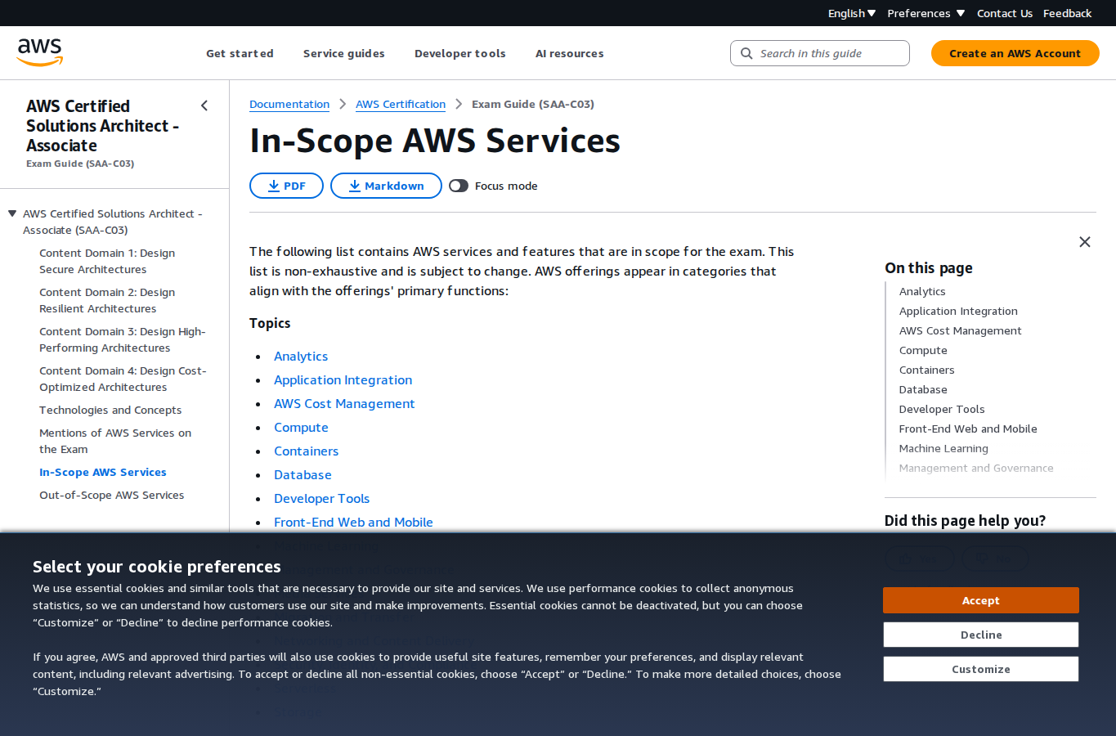The width and height of the screenshot is (1116, 736).
Task: Click Contact Us in top bar
Action: pyautogui.click(x=1005, y=13)
